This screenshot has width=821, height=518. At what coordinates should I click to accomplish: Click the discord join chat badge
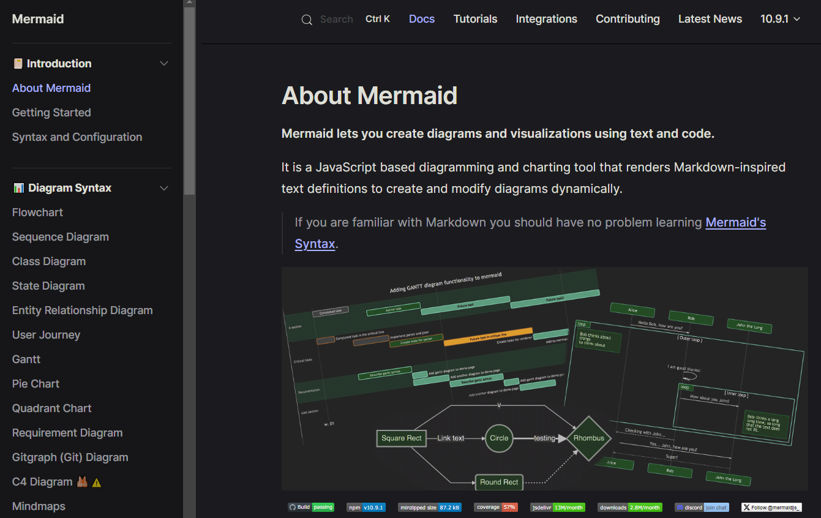(x=702, y=507)
